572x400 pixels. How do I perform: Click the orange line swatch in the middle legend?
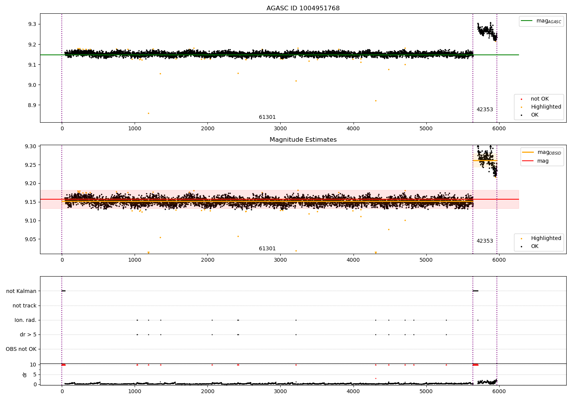click(x=528, y=152)
